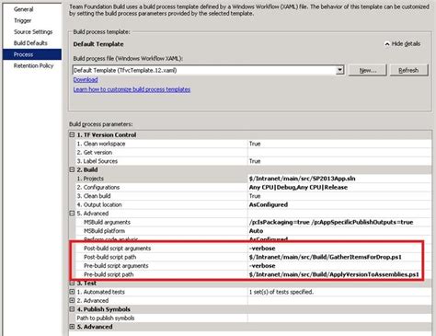Select the 2. Configurations parameter row

pos(253,187)
